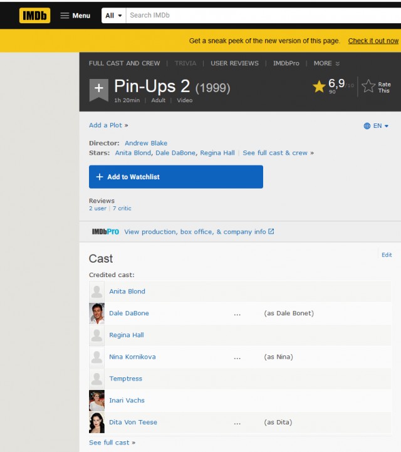This screenshot has height=452, width=401.
Task: Follow the Check it out now link
Action: pos(373,41)
